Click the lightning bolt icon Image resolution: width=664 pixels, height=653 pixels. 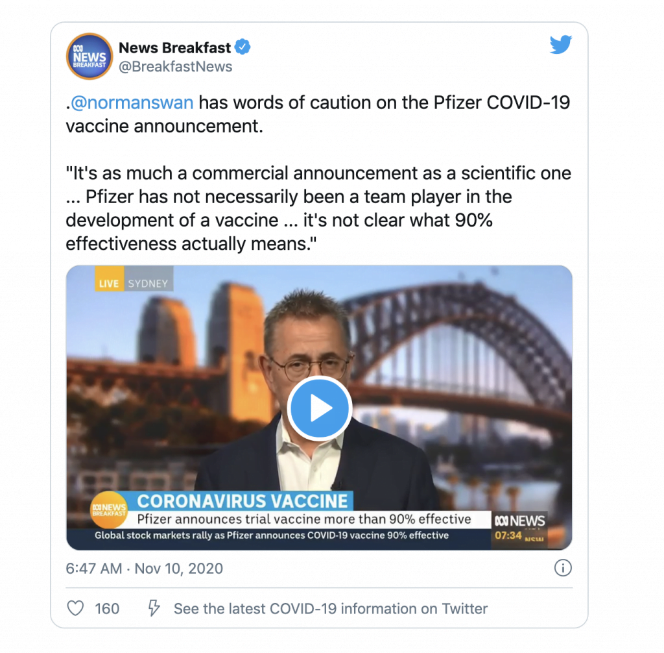(x=154, y=608)
